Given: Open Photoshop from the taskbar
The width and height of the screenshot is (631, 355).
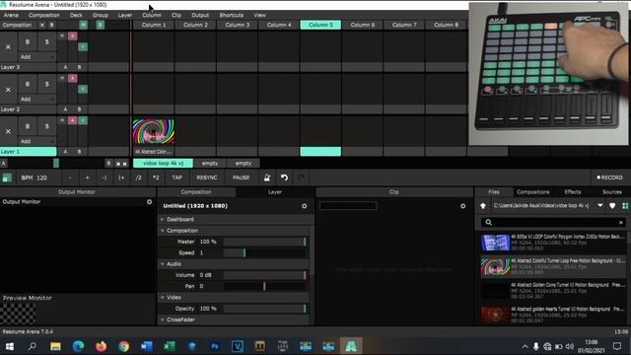Looking at the screenshot, I should [x=215, y=346].
